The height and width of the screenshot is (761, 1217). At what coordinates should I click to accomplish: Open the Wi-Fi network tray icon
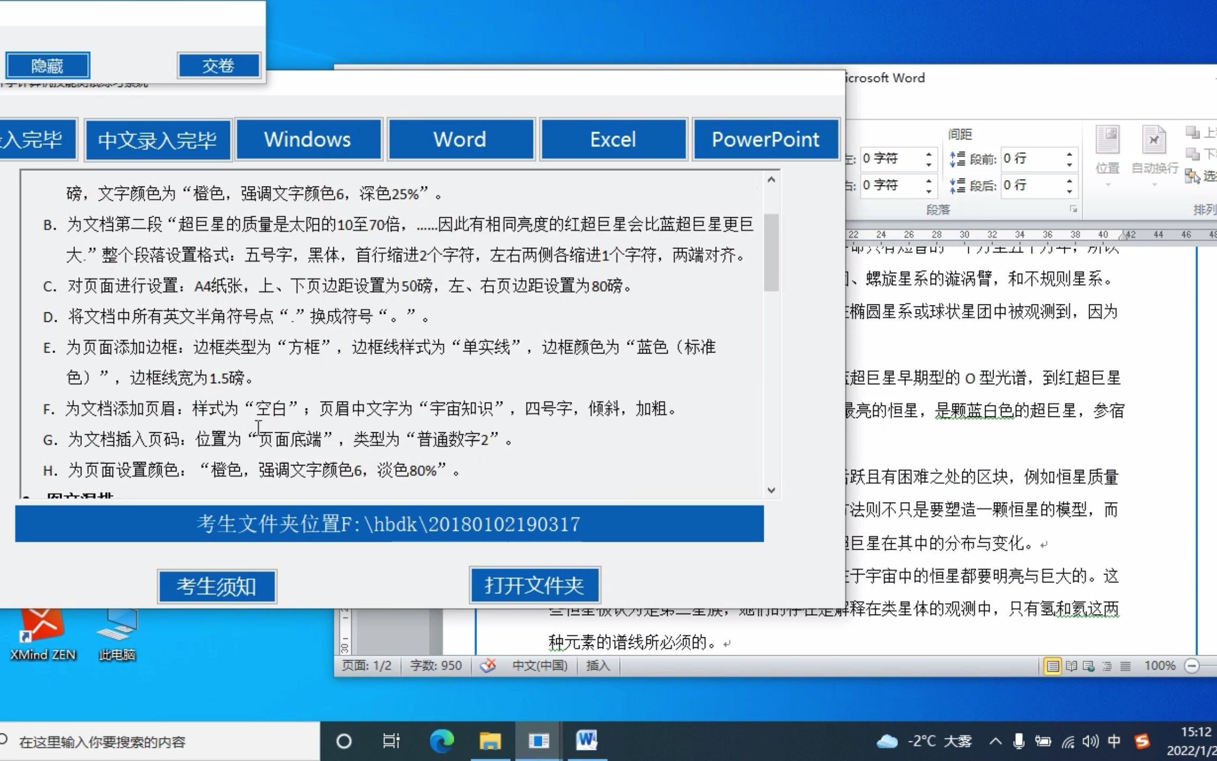click(1068, 741)
